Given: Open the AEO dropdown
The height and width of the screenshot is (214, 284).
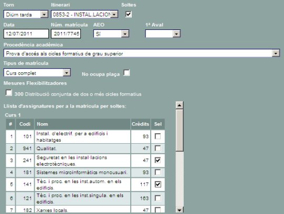Looking at the screenshot, I should [x=111, y=34].
